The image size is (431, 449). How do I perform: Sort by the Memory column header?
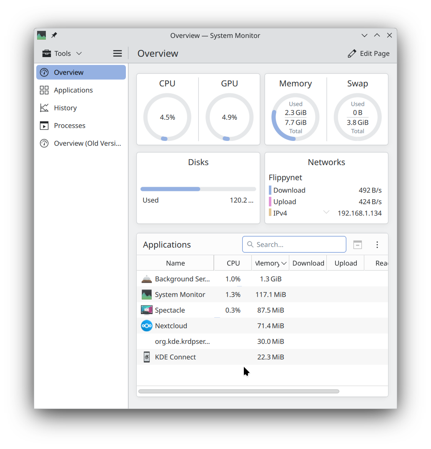tap(270, 263)
